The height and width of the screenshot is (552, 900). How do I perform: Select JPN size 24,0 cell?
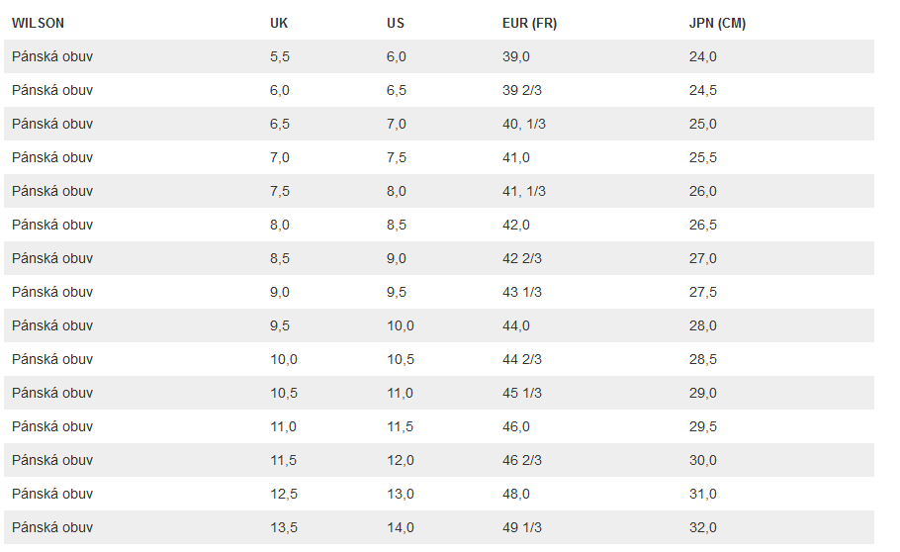(x=703, y=56)
